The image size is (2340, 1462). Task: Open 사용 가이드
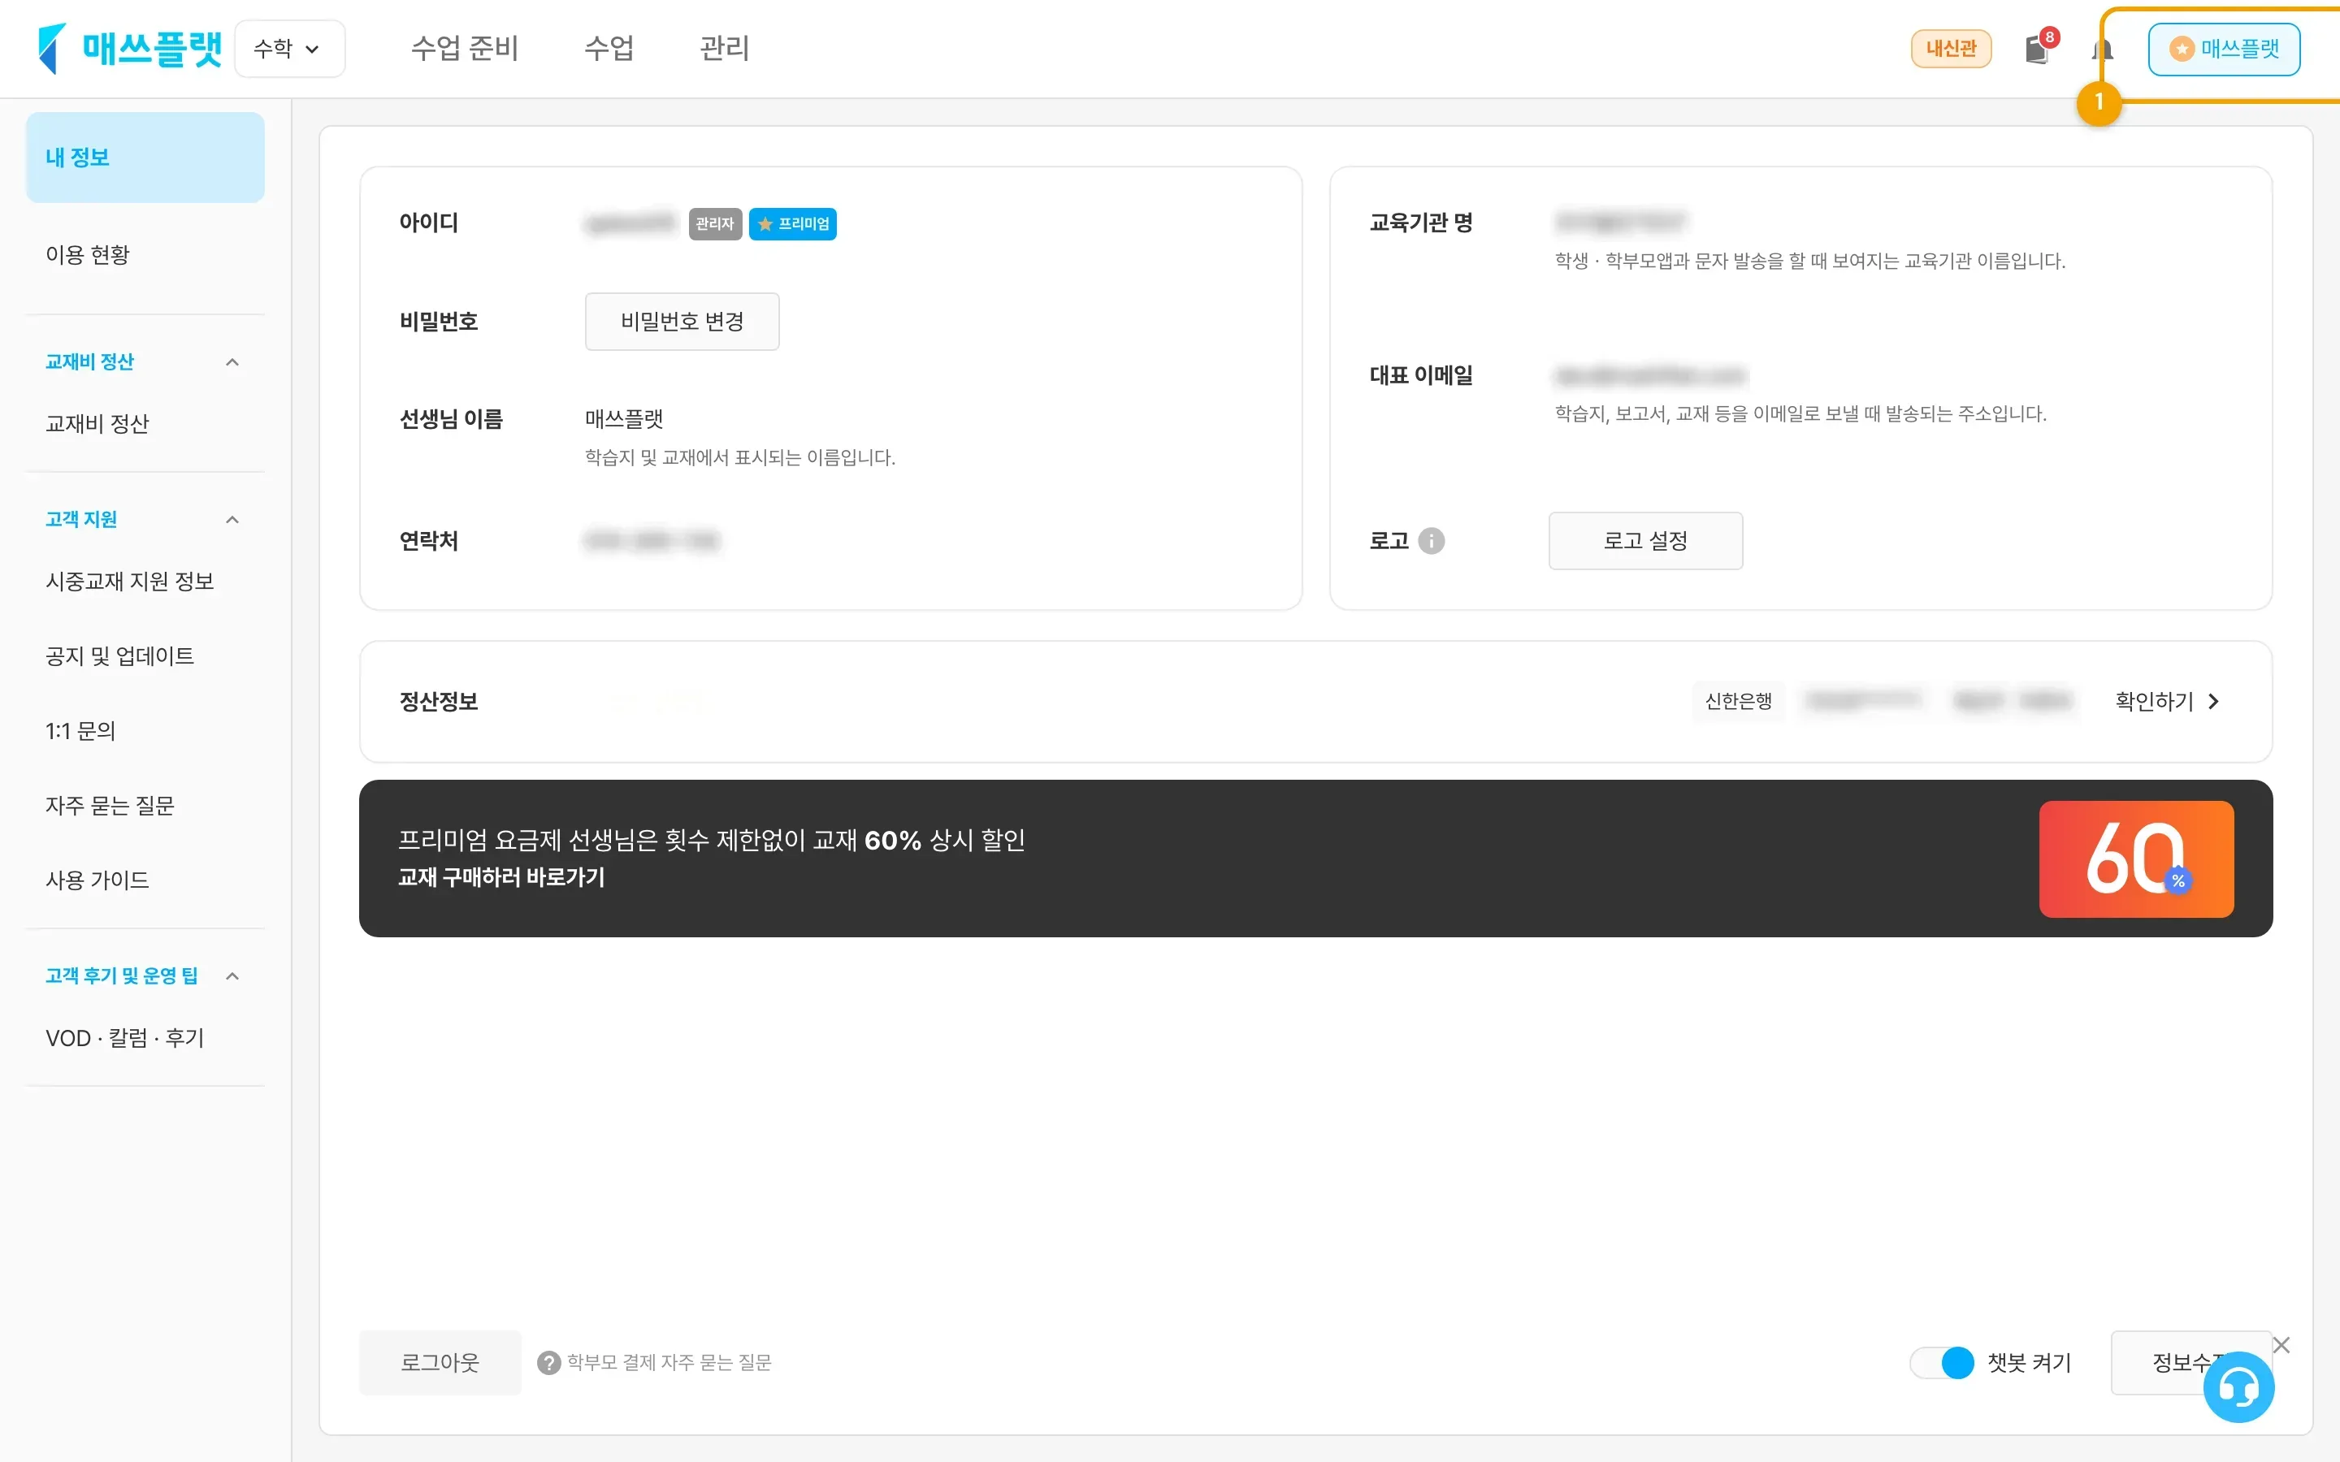pos(97,880)
